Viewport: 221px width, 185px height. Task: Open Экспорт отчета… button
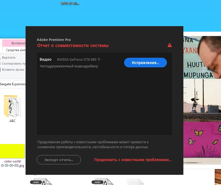coord(59,160)
